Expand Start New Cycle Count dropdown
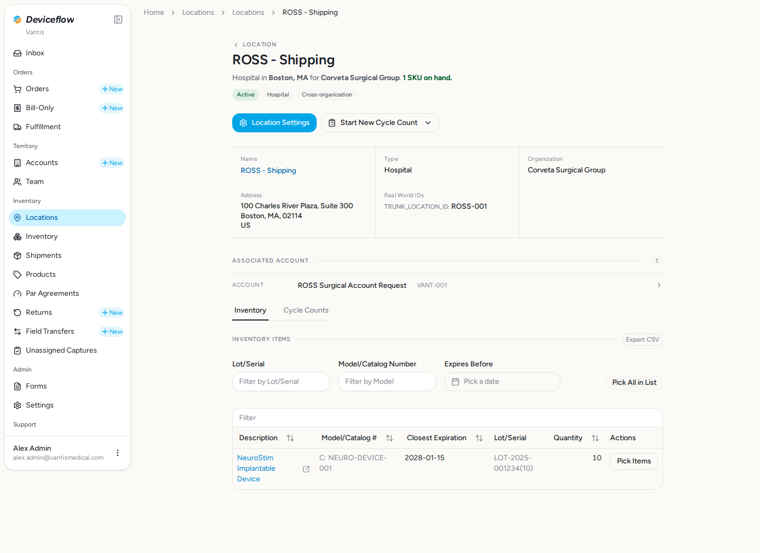Screen dimensions: 760x553 coord(380,123)
